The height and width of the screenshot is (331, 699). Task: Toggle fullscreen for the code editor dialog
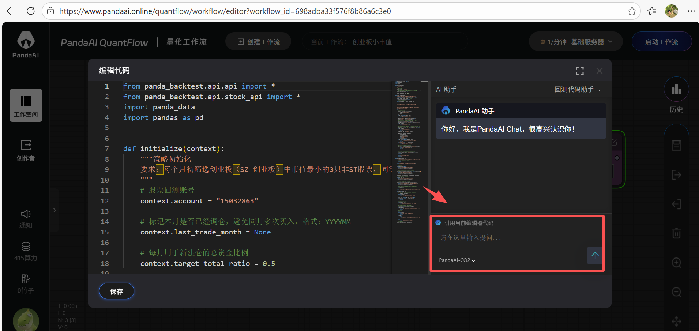[580, 71]
